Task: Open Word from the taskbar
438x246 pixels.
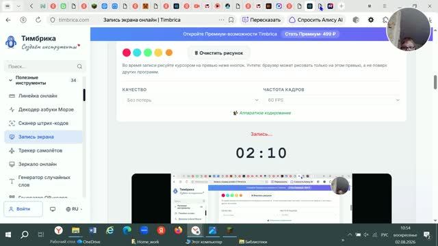Action: (93, 230)
